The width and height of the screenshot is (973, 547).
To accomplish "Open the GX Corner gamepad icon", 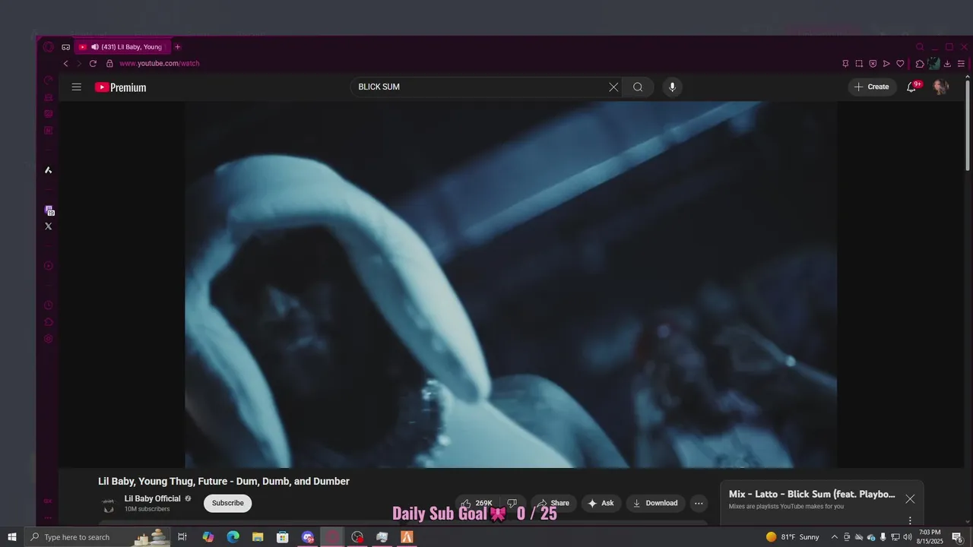I will (x=66, y=47).
